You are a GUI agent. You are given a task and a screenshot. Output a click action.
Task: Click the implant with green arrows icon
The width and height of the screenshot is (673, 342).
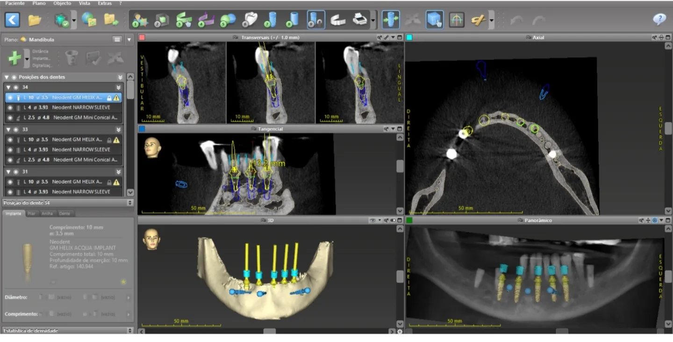point(391,20)
